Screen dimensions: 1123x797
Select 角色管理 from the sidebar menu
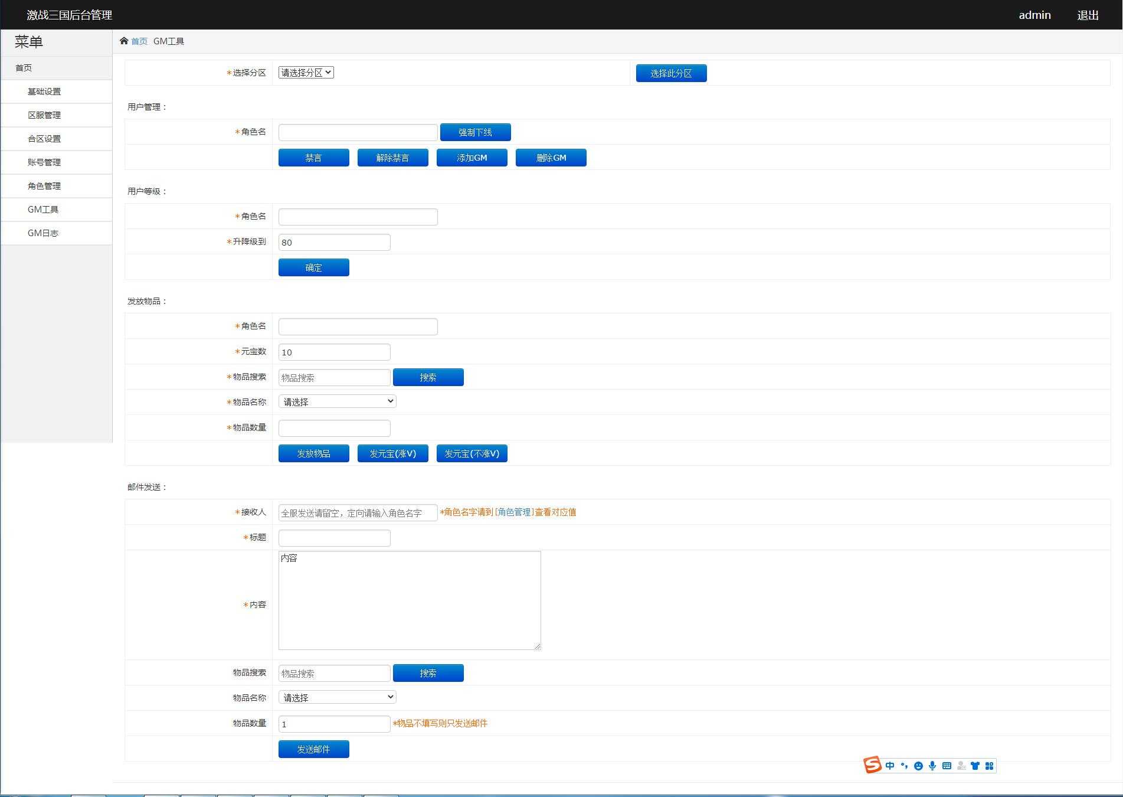44,186
